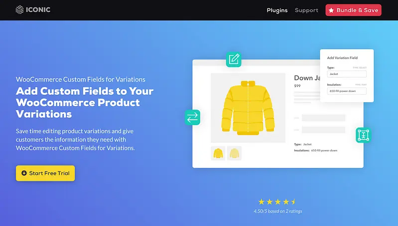Select the first yellow jacket thumbnail

[218, 153]
